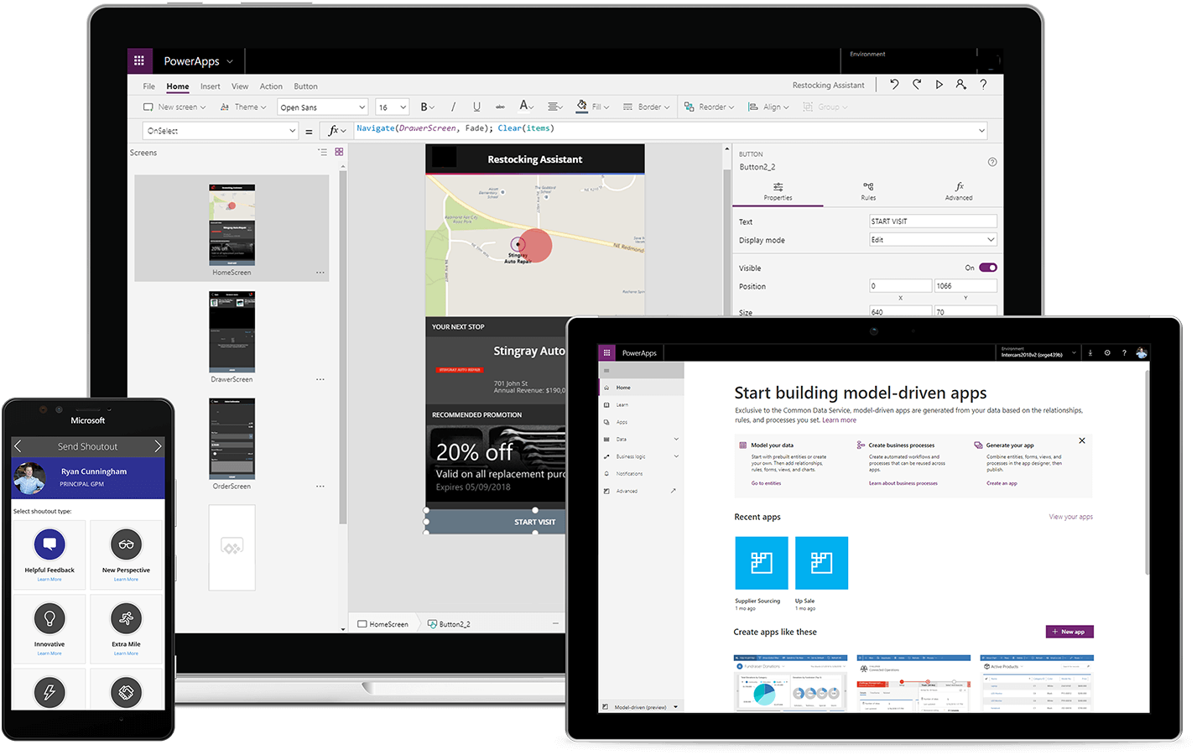Switch the Screens panel to grid view
Viewport: 1197px width, 755px height.
coord(339,152)
